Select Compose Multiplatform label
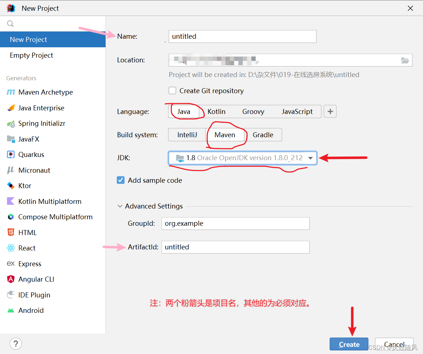Viewport: 423px width, 354px height. (x=55, y=217)
